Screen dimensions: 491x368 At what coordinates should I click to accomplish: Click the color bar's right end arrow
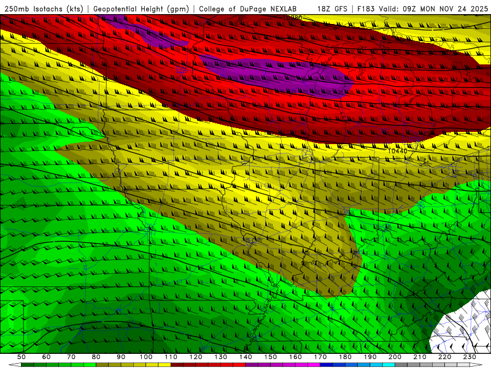(x=476, y=364)
